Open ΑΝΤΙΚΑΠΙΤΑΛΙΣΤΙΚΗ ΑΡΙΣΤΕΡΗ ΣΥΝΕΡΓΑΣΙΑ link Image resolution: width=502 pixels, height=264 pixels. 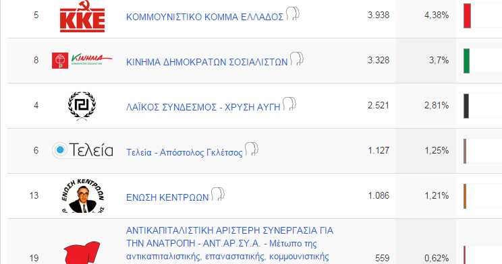click(230, 244)
